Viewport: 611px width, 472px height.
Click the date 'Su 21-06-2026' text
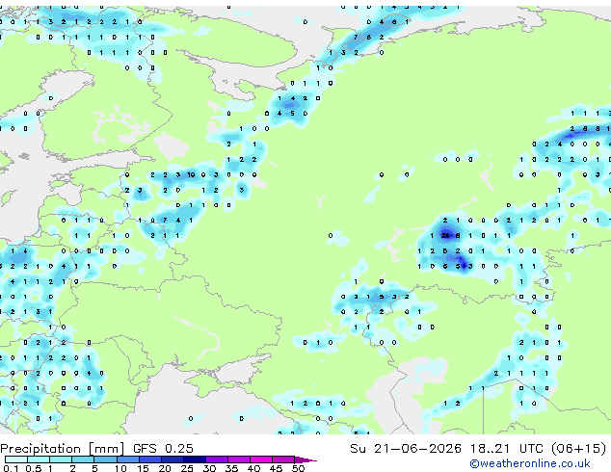406,449
